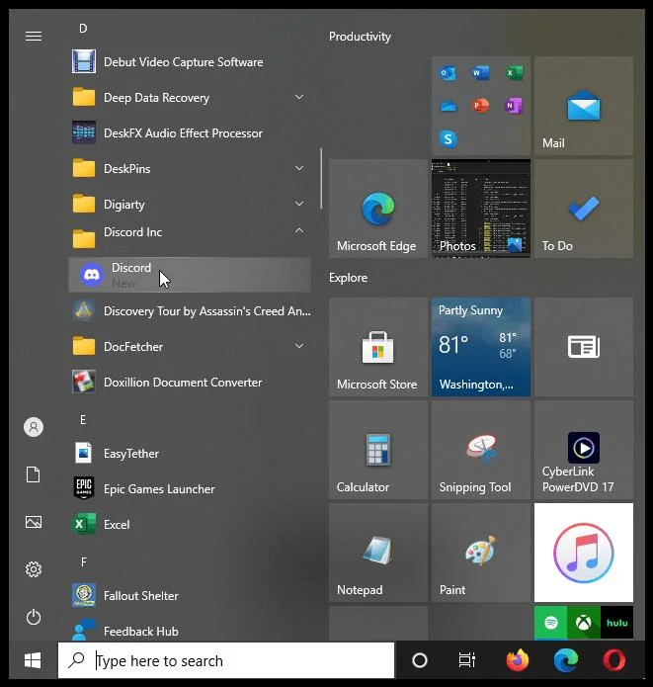Open the Discord app entry

point(191,275)
